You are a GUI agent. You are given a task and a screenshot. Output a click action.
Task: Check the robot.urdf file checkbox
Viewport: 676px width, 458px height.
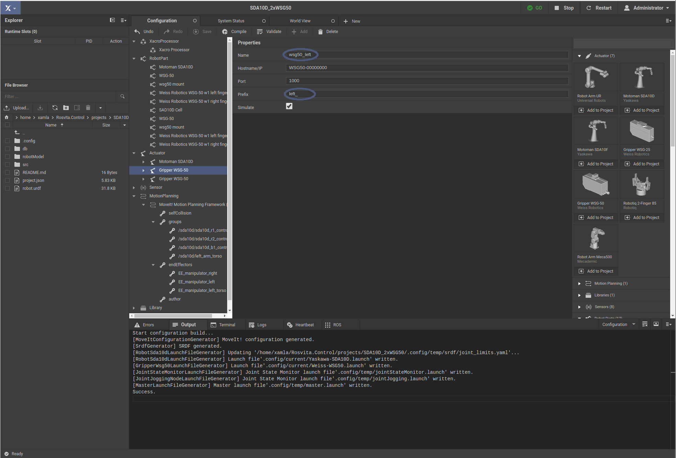click(7, 188)
